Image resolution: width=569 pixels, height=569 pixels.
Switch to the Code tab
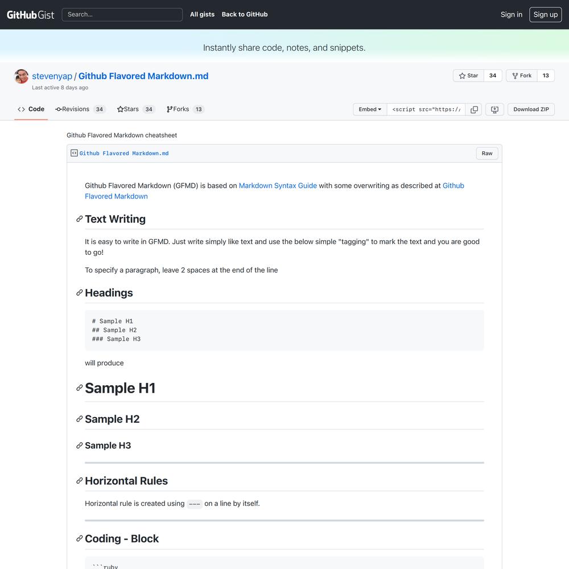(31, 109)
